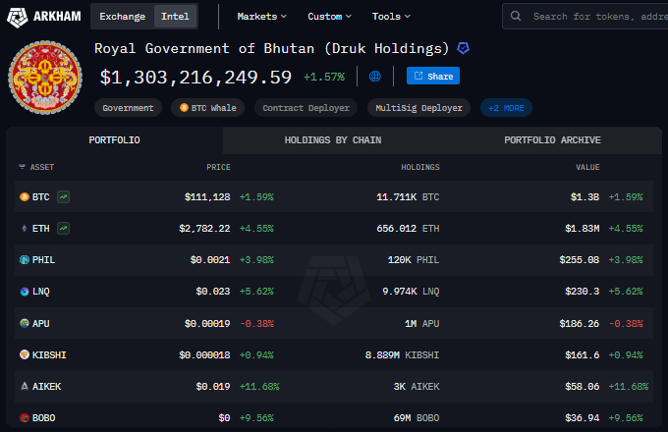
Task: Click the APU asset name
Action: pyautogui.click(x=41, y=323)
